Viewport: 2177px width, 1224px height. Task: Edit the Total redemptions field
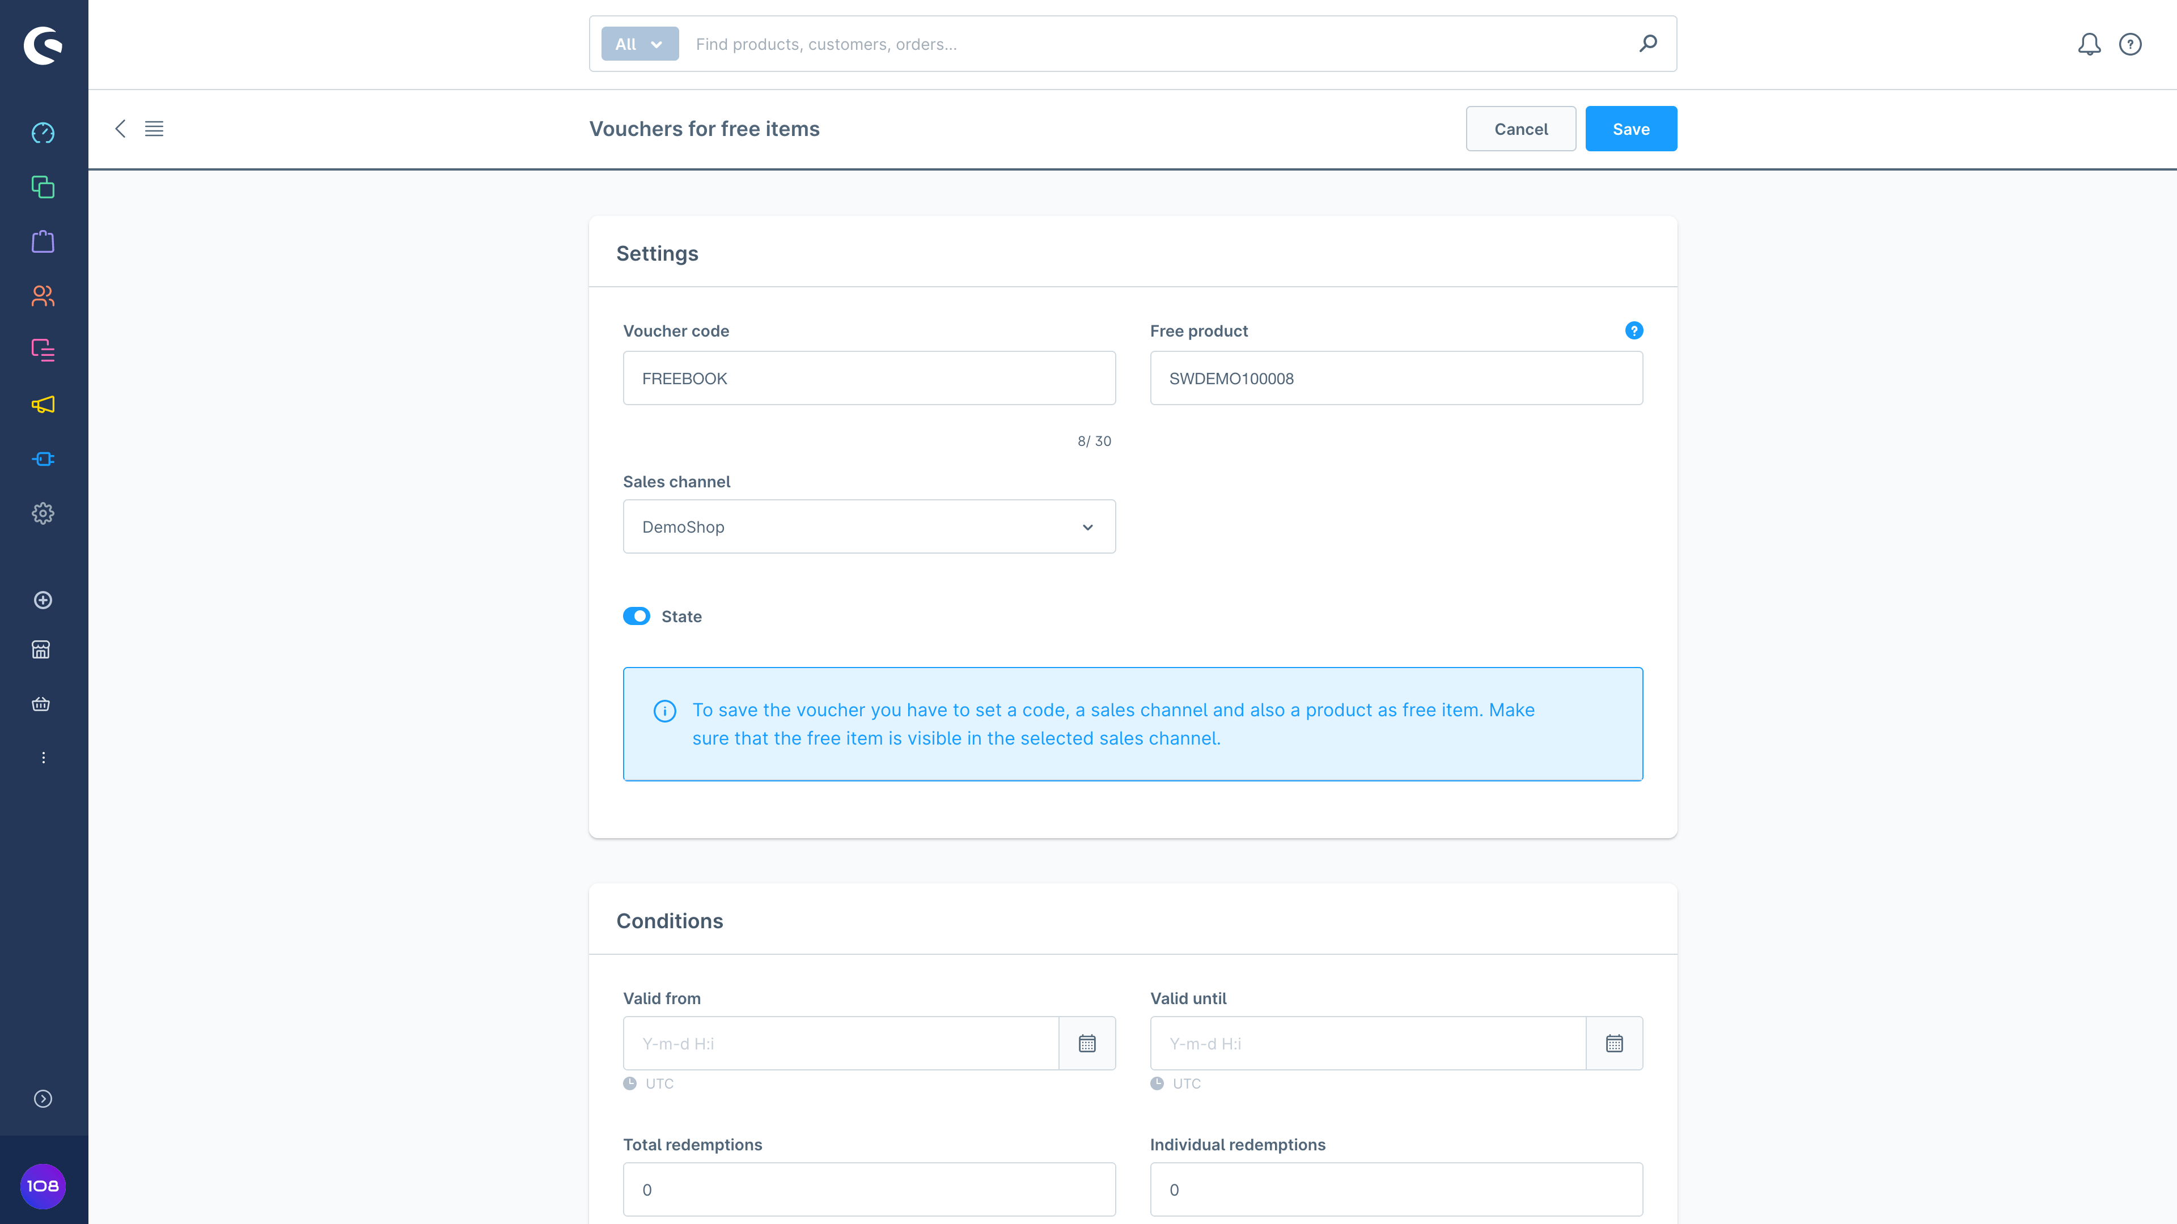click(x=869, y=1189)
